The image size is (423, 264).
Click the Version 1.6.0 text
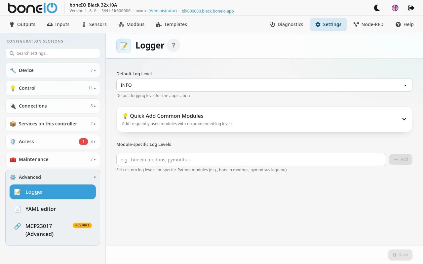click(x=83, y=11)
